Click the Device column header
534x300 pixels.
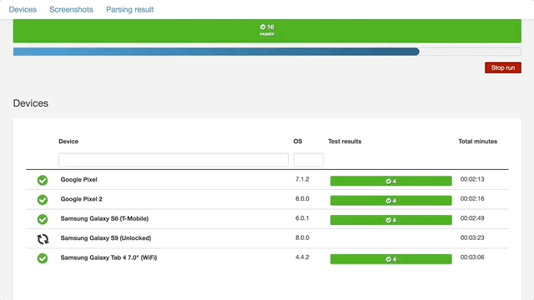click(x=68, y=141)
